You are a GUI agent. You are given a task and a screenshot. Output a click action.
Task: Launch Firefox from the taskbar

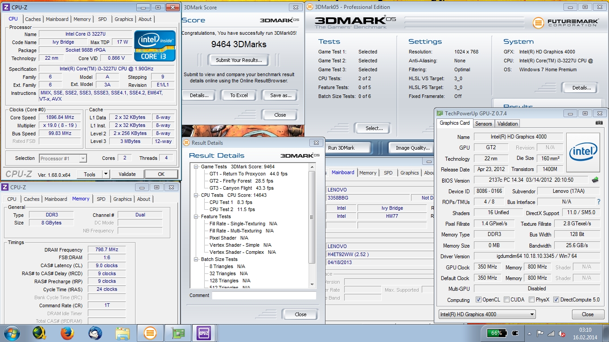coord(67,333)
